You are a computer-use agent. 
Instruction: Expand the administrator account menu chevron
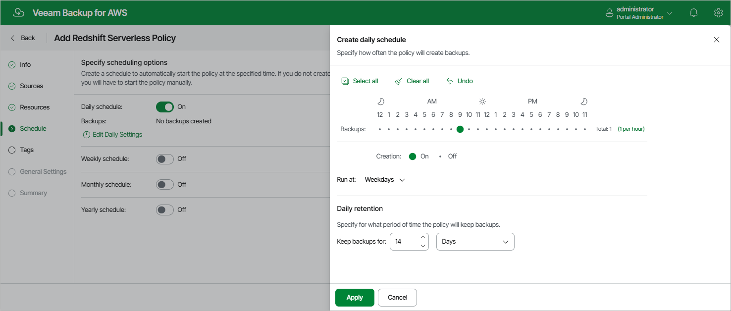coord(670,13)
